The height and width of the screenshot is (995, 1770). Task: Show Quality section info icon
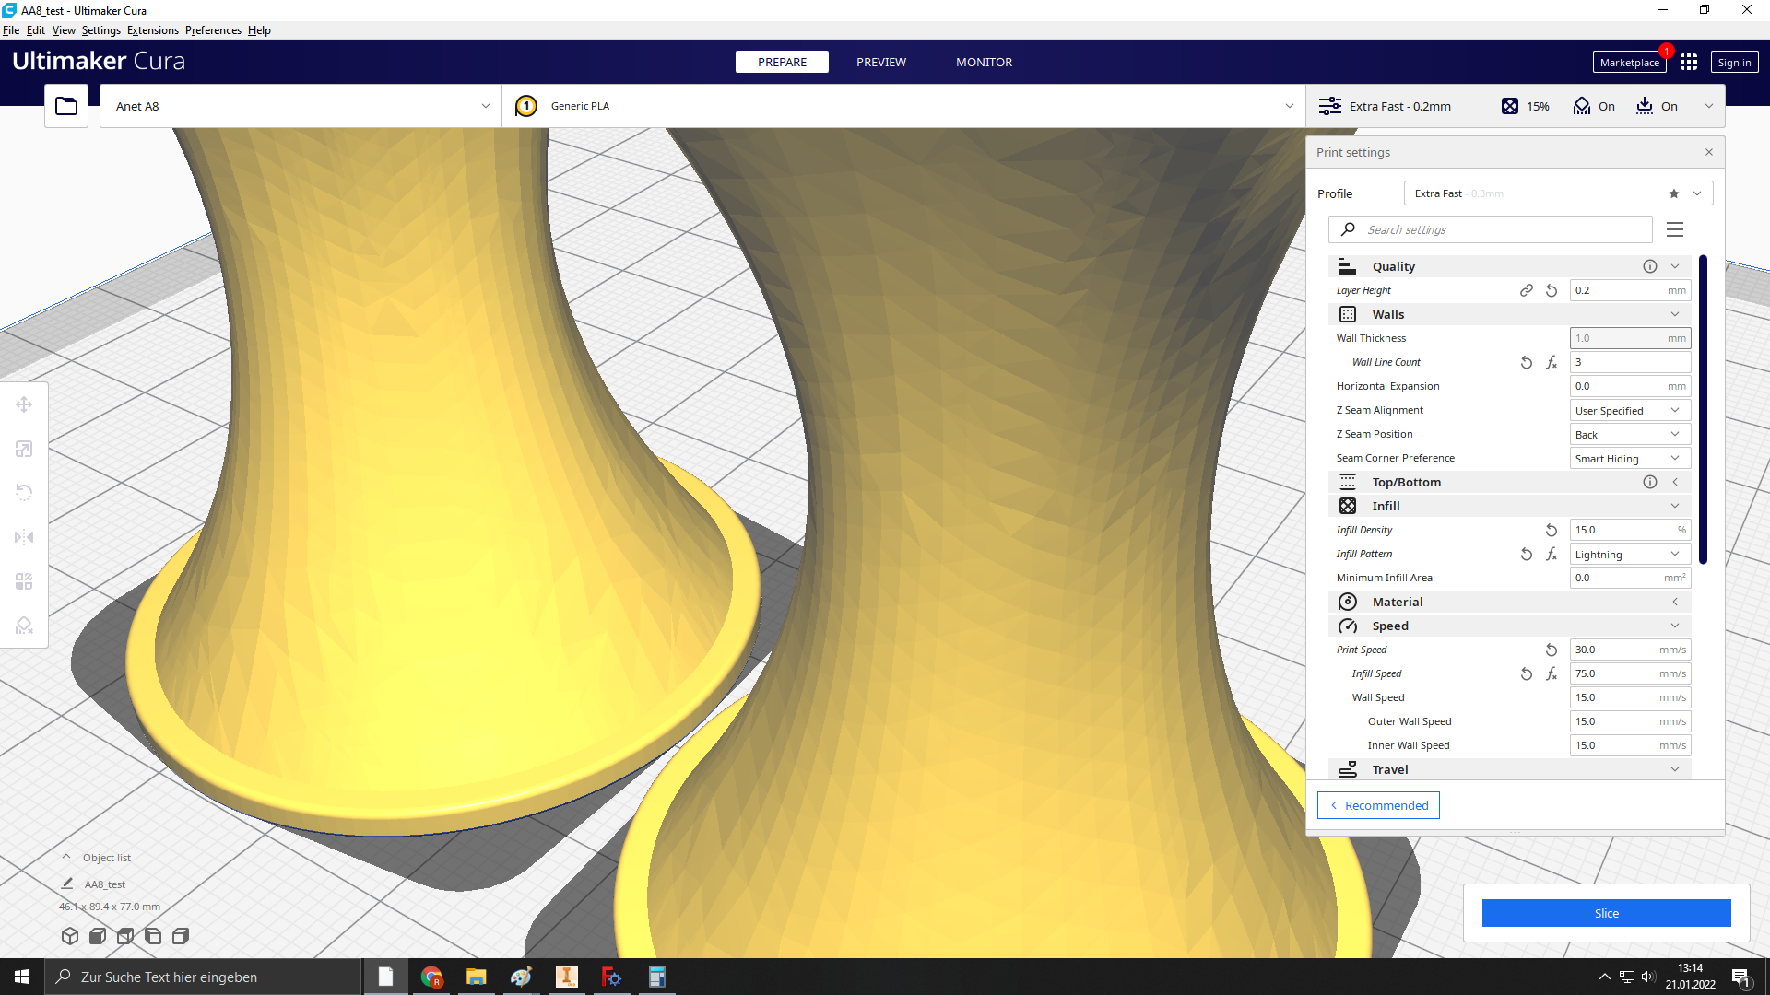pyautogui.click(x=1650, y=266)
